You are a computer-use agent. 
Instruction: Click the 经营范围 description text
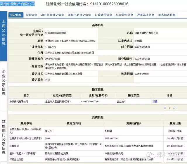116,66
